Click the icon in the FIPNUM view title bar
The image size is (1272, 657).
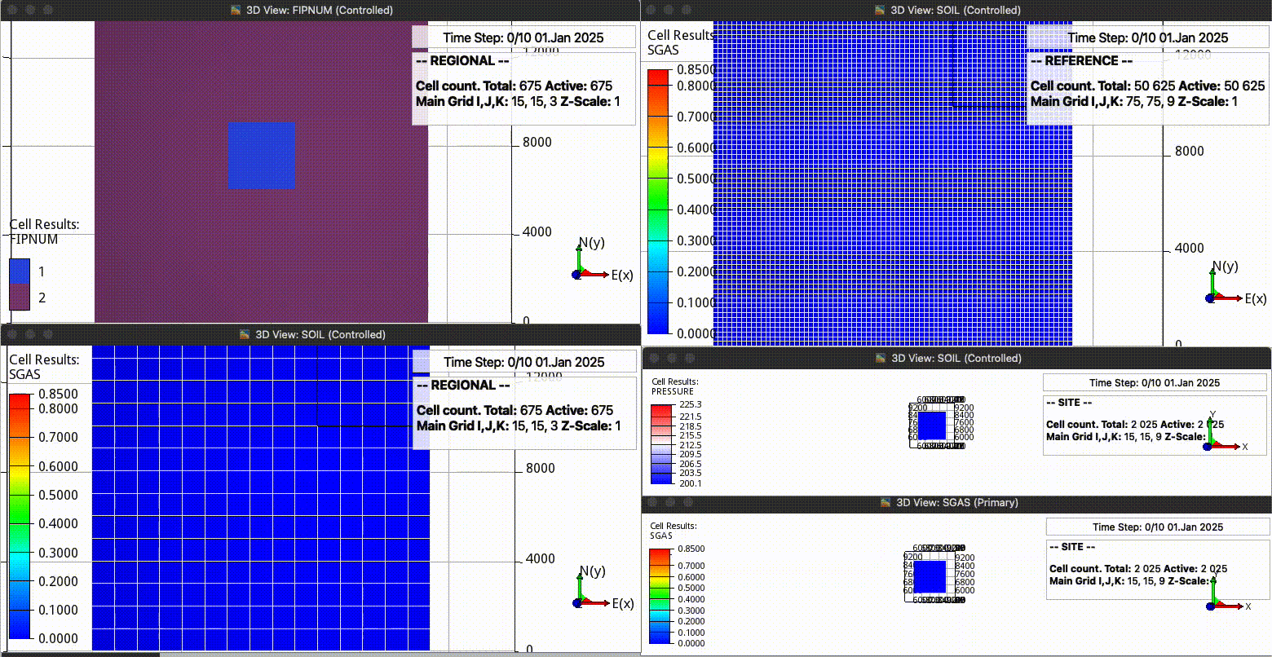pos(236,11)
